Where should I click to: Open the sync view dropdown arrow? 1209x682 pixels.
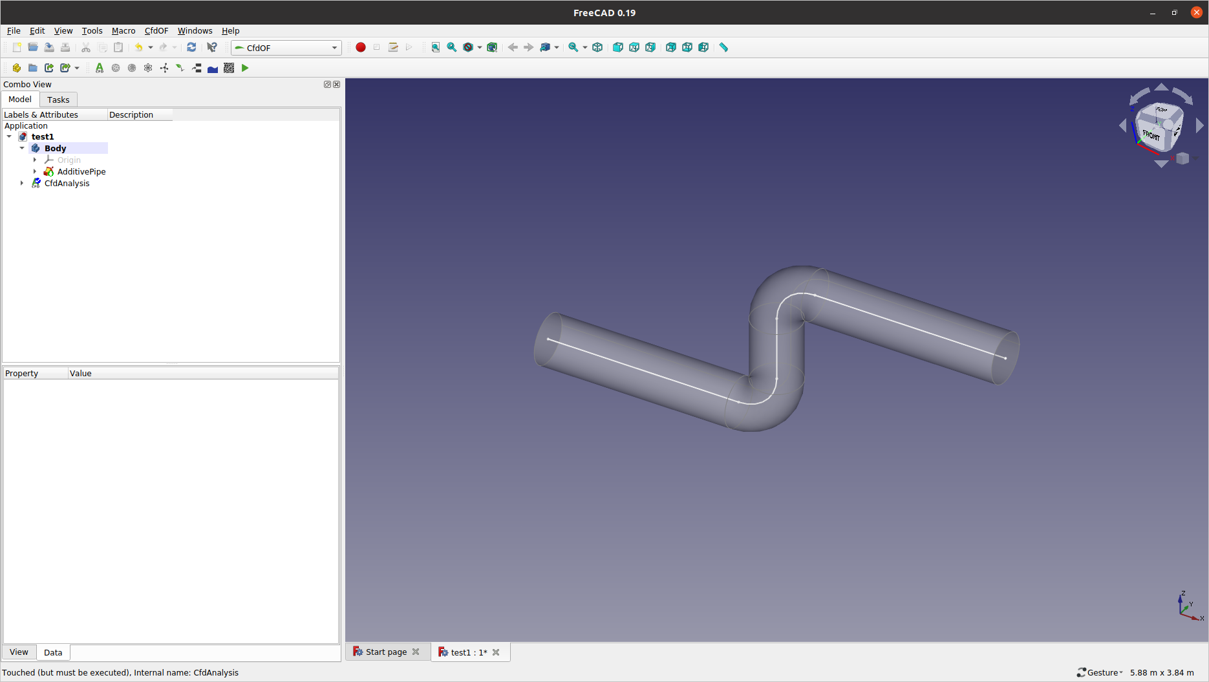[x=585, y=47]
